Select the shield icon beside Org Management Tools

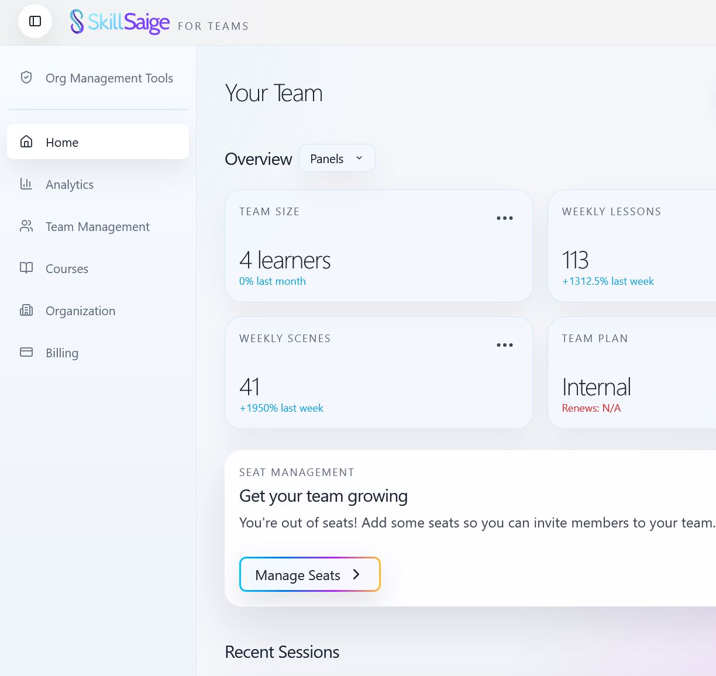click(x=26, y=77)
